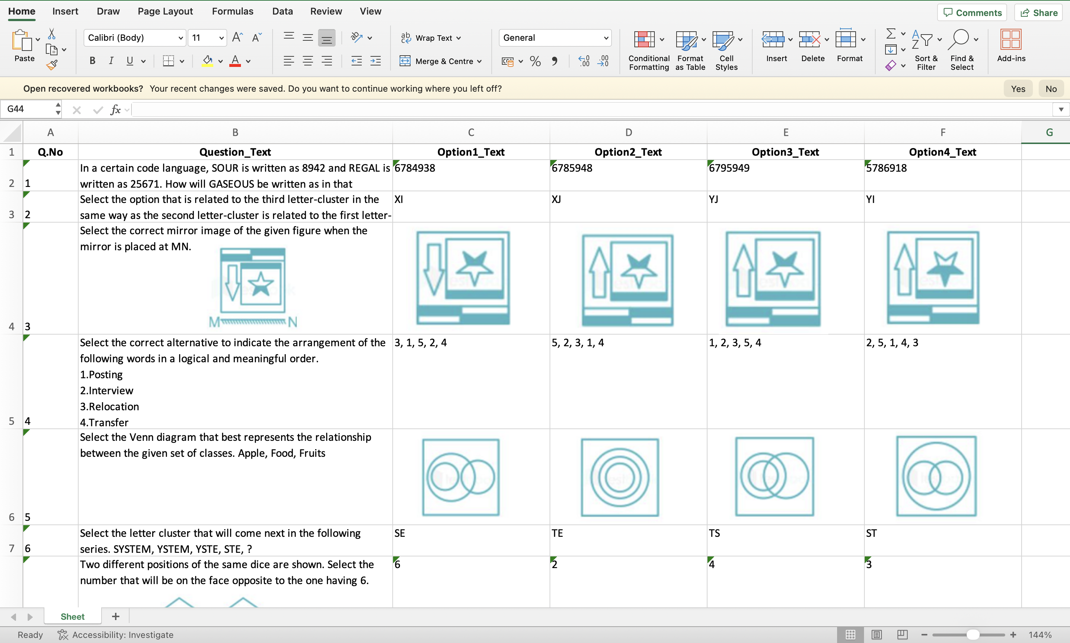The width and height of the screenshot is (1070, 643).
Task: Click the AutoSum sigma icon
Action: tap(890, 34)
